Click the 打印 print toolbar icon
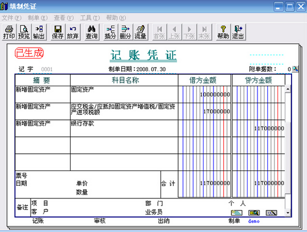Image resolution: width=307 pixels, height=232 pixels. tap(9, 32)
